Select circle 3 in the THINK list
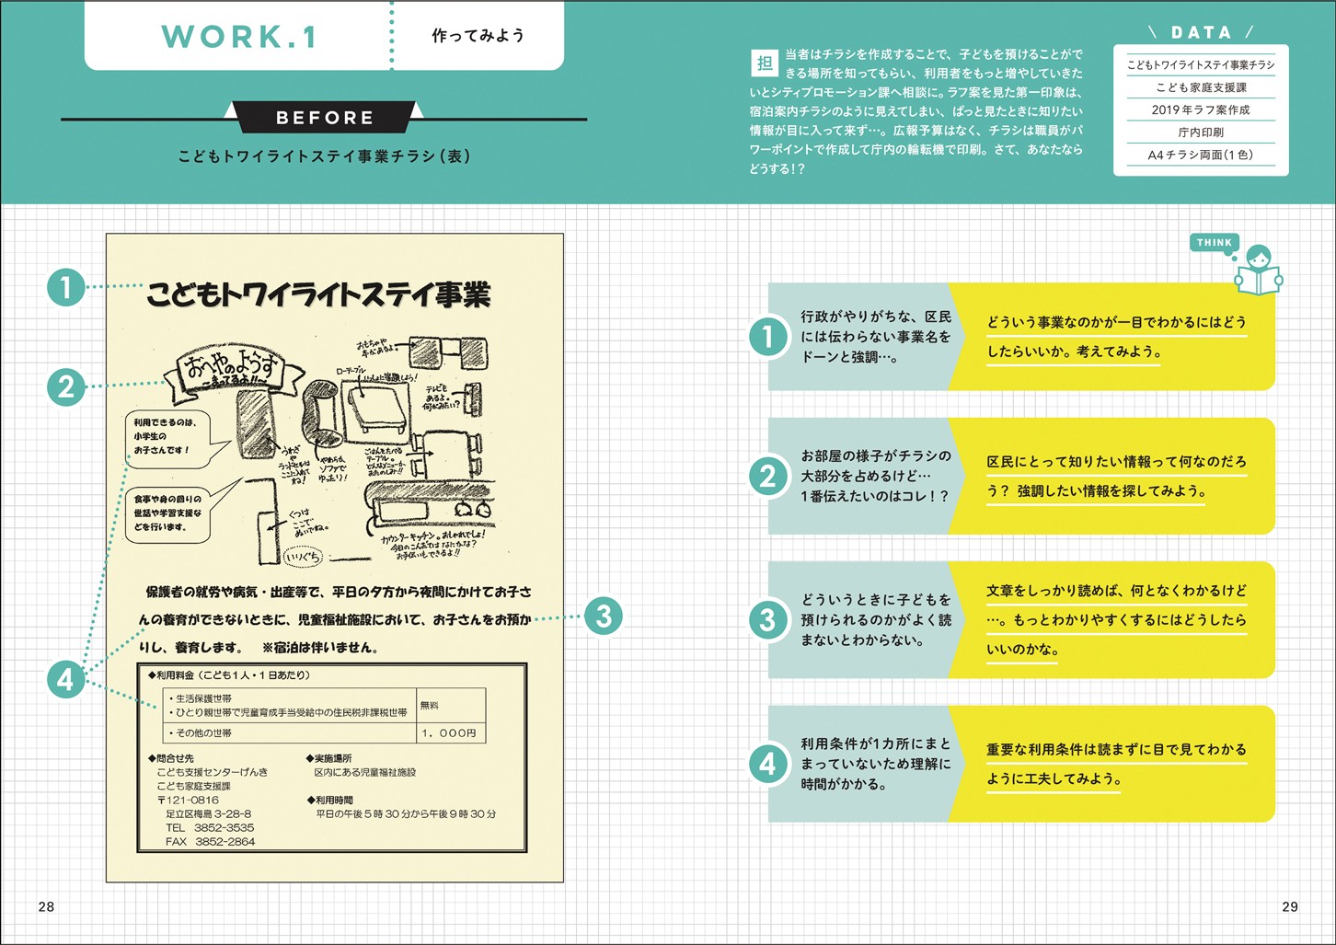 click(x=767, y=620)
